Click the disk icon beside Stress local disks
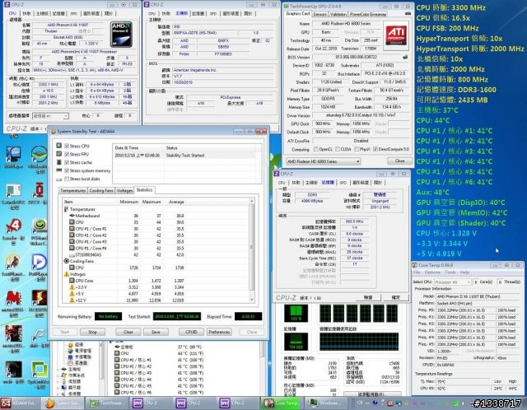Screen dimensions: 527x410 click(58, 179)
